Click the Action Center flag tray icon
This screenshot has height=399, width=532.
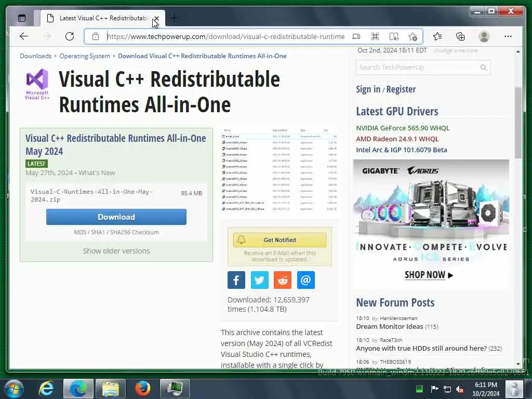tap(434, 389)
